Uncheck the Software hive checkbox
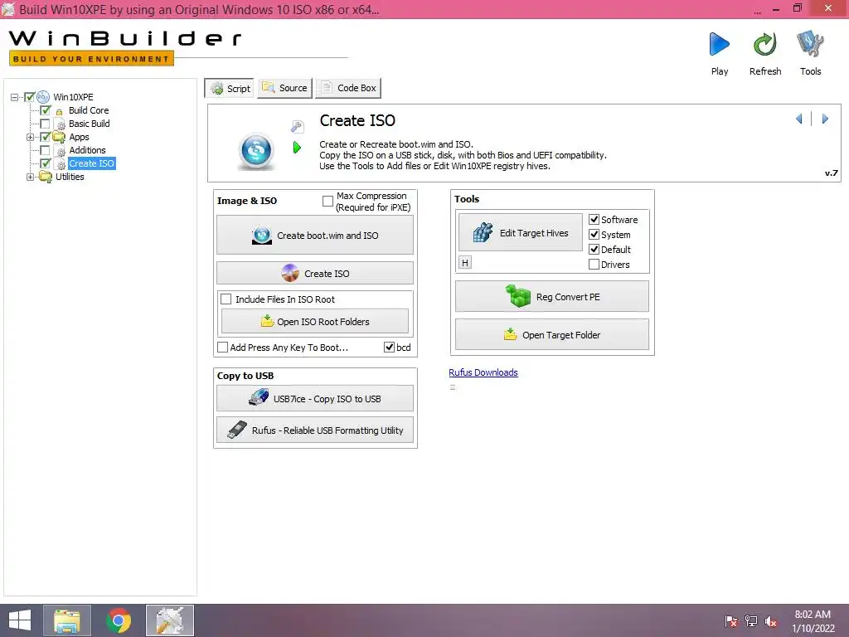 pyautogui.click(x=594, y=219)
